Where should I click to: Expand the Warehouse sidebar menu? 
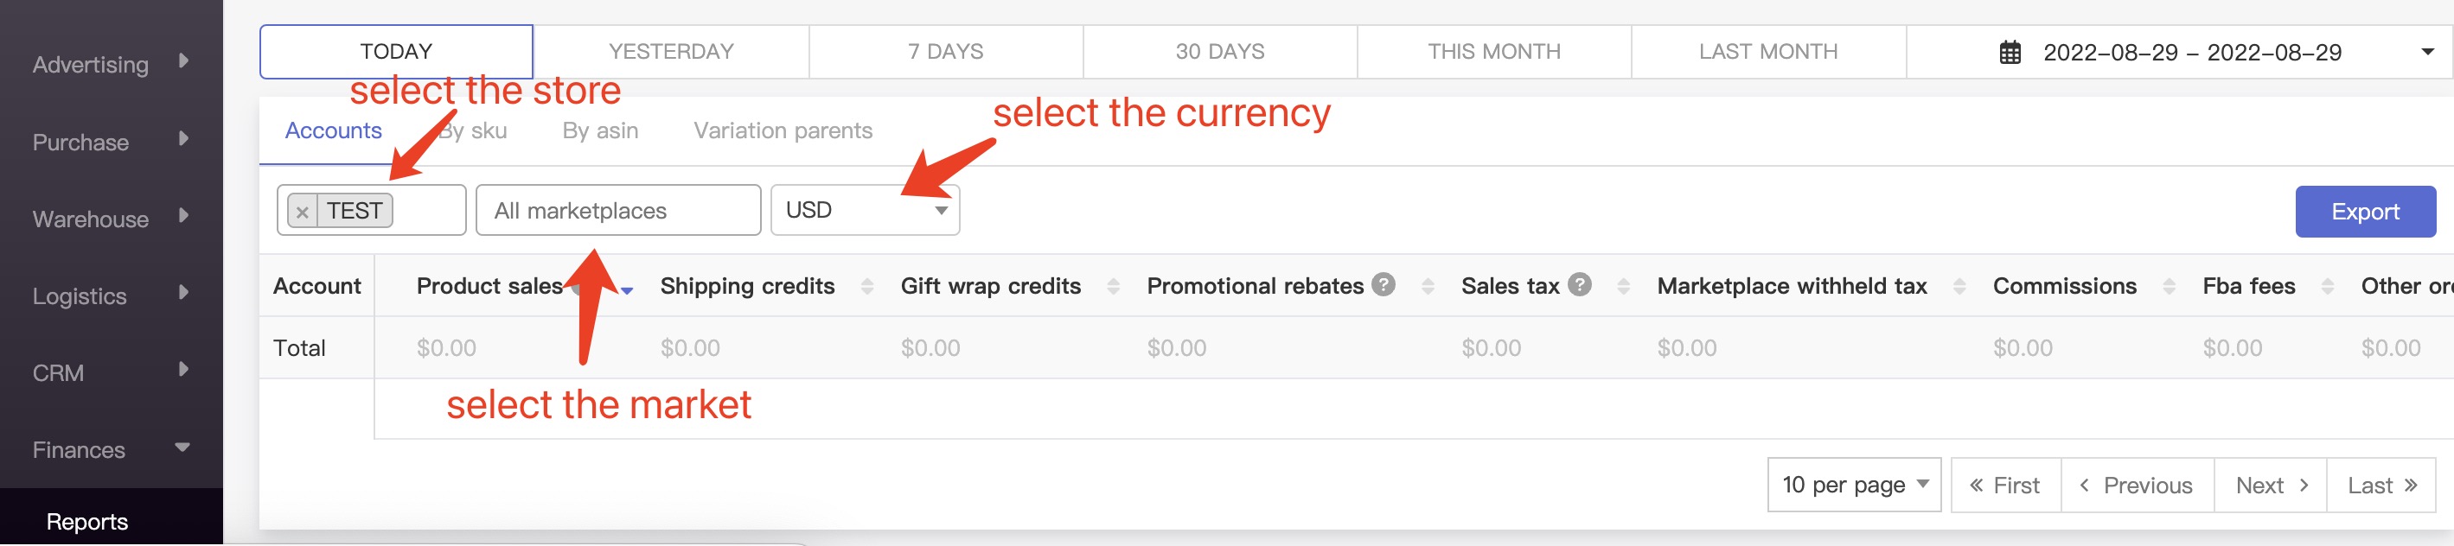click(x=111, y=219)
